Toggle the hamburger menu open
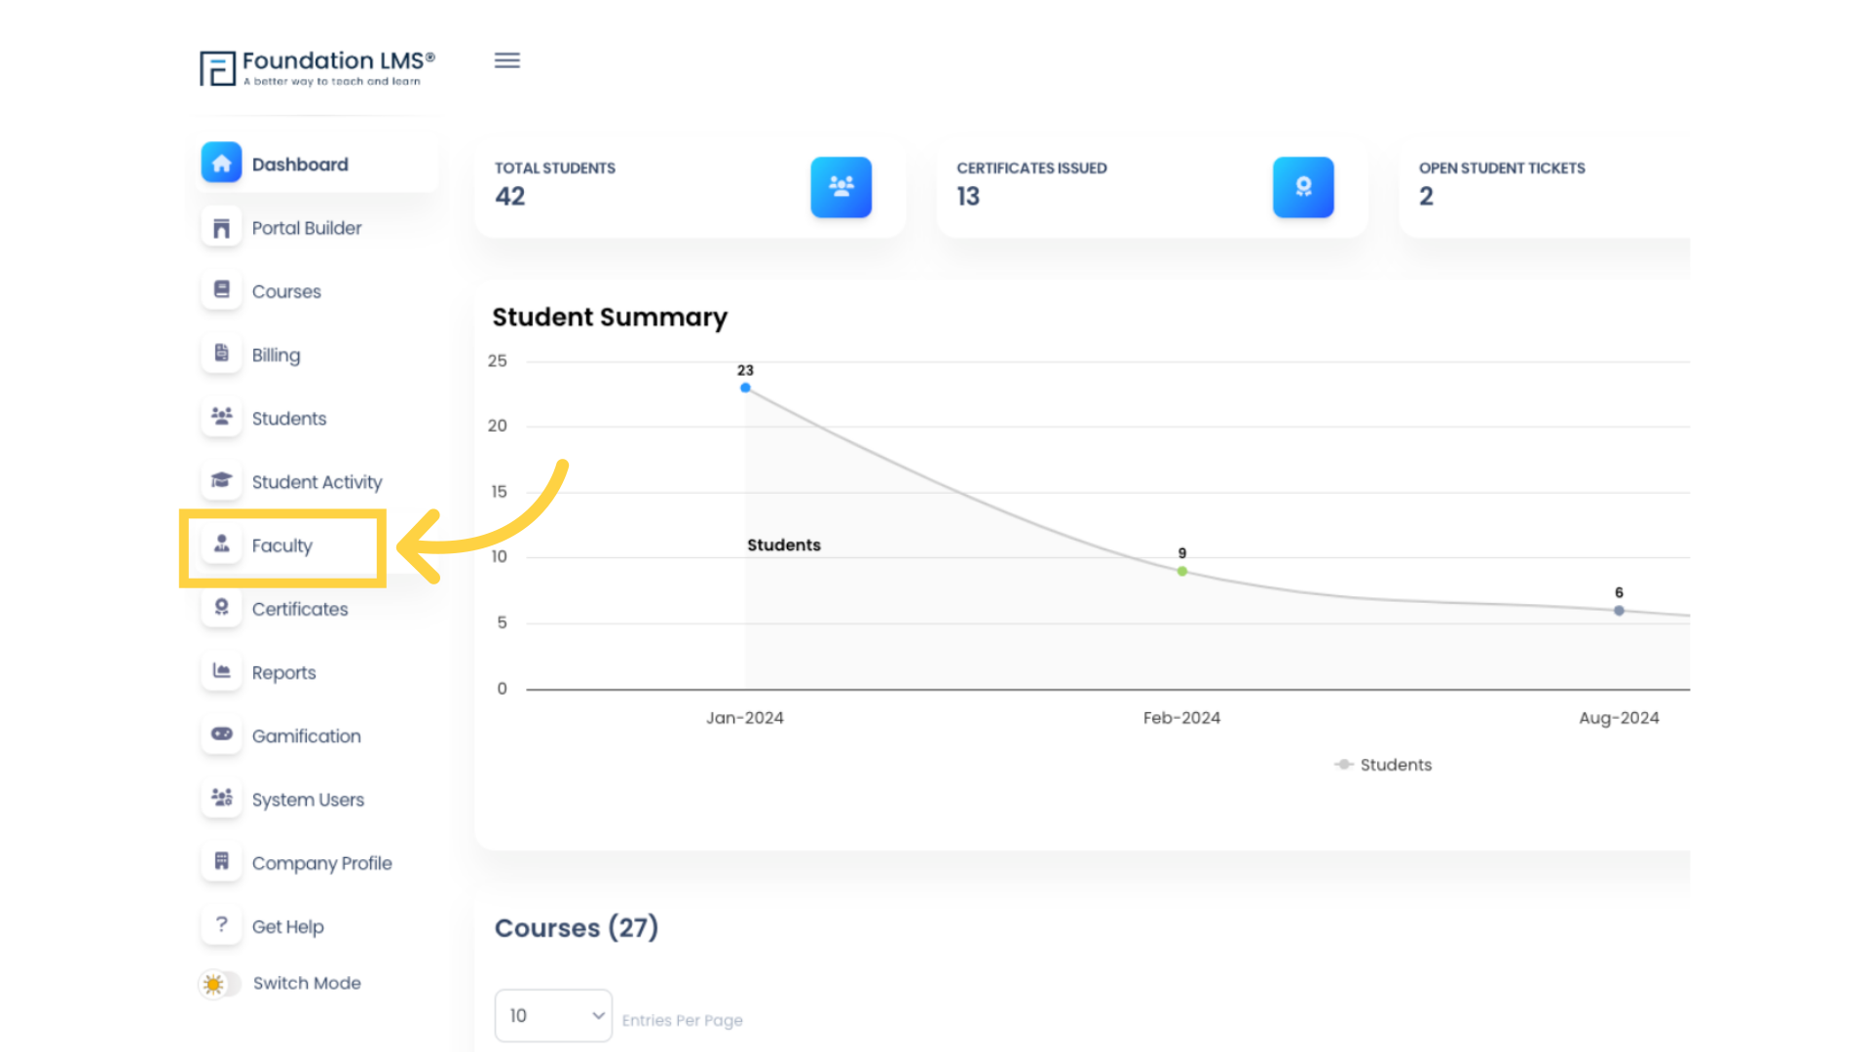This screenshot has height=1052, width=1870. pyautogui.click(x=507, y=60)
